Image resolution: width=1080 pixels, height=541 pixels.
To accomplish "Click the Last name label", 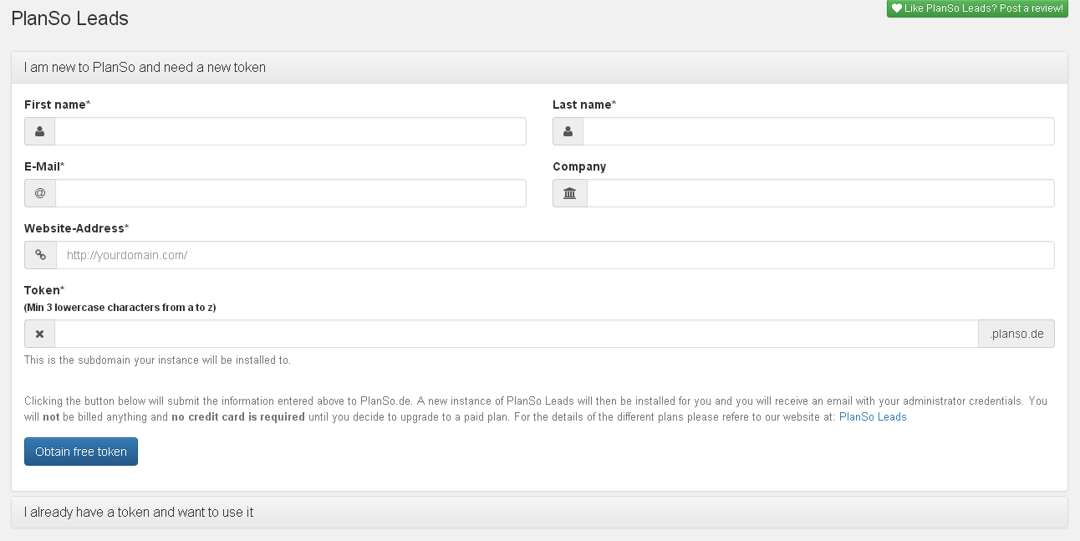I will (x=584, y=105).
